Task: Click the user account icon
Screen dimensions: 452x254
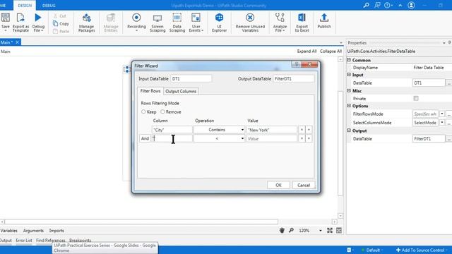Action: [x=411, y=5]
